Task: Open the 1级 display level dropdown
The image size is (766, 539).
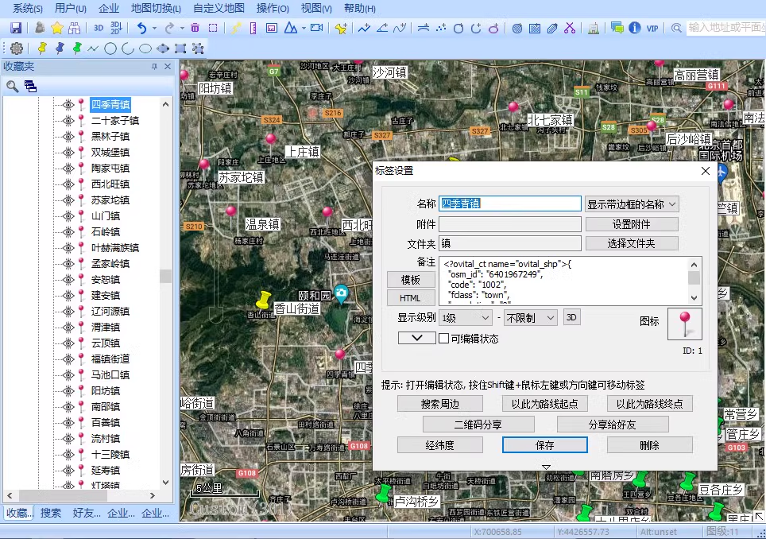Action: point(466,318)
